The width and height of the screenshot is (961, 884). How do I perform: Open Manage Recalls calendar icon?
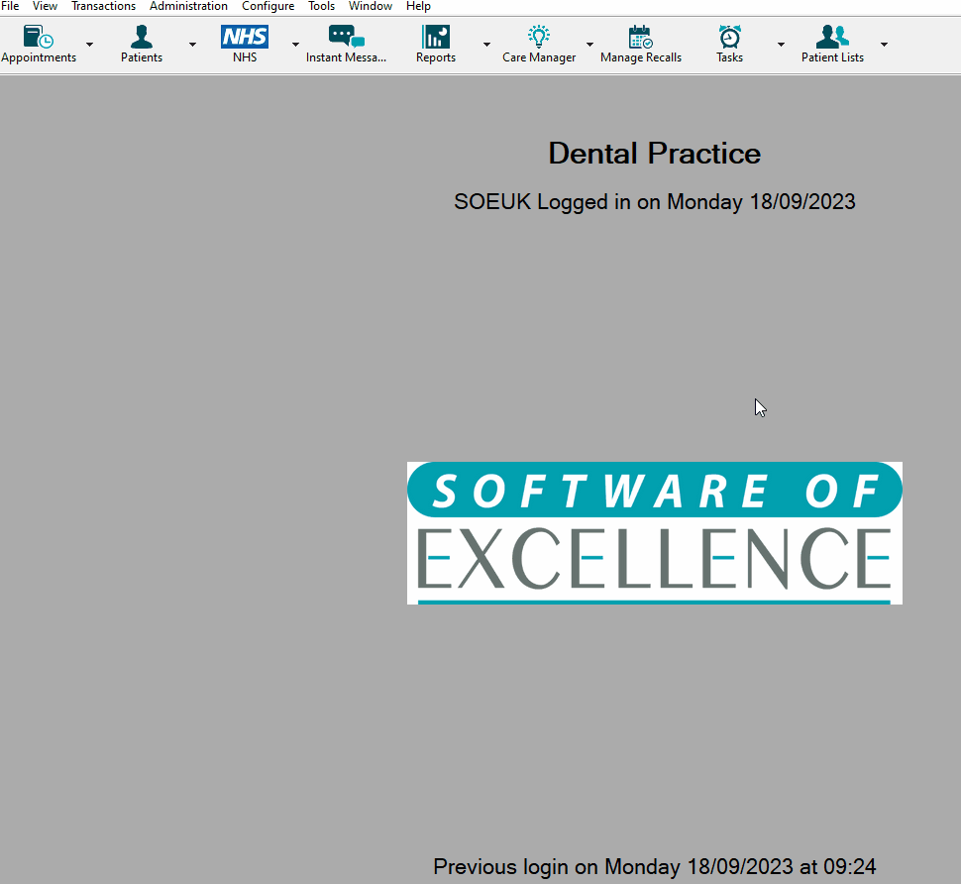640,37
